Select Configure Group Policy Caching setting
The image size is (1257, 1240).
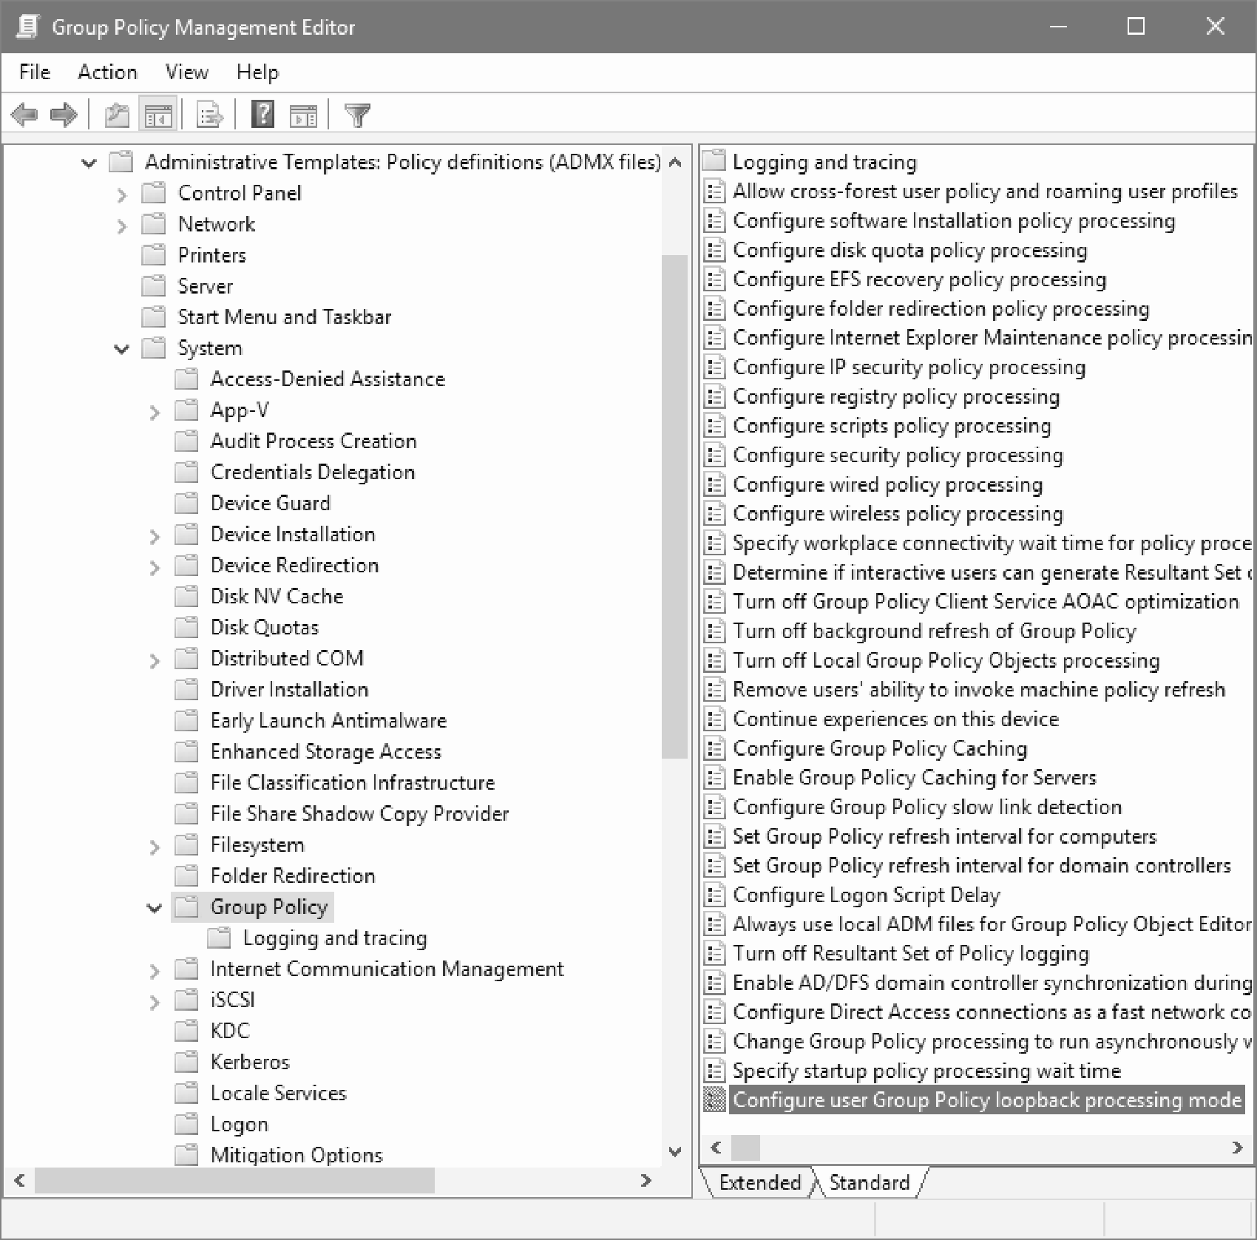879,748
